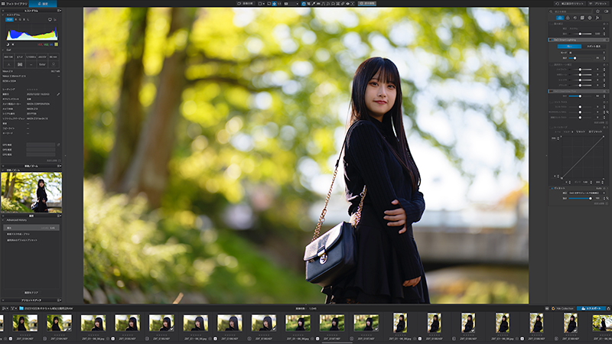
Task: Switch to the フォトライブラリ tab
Action: (14, 4)
